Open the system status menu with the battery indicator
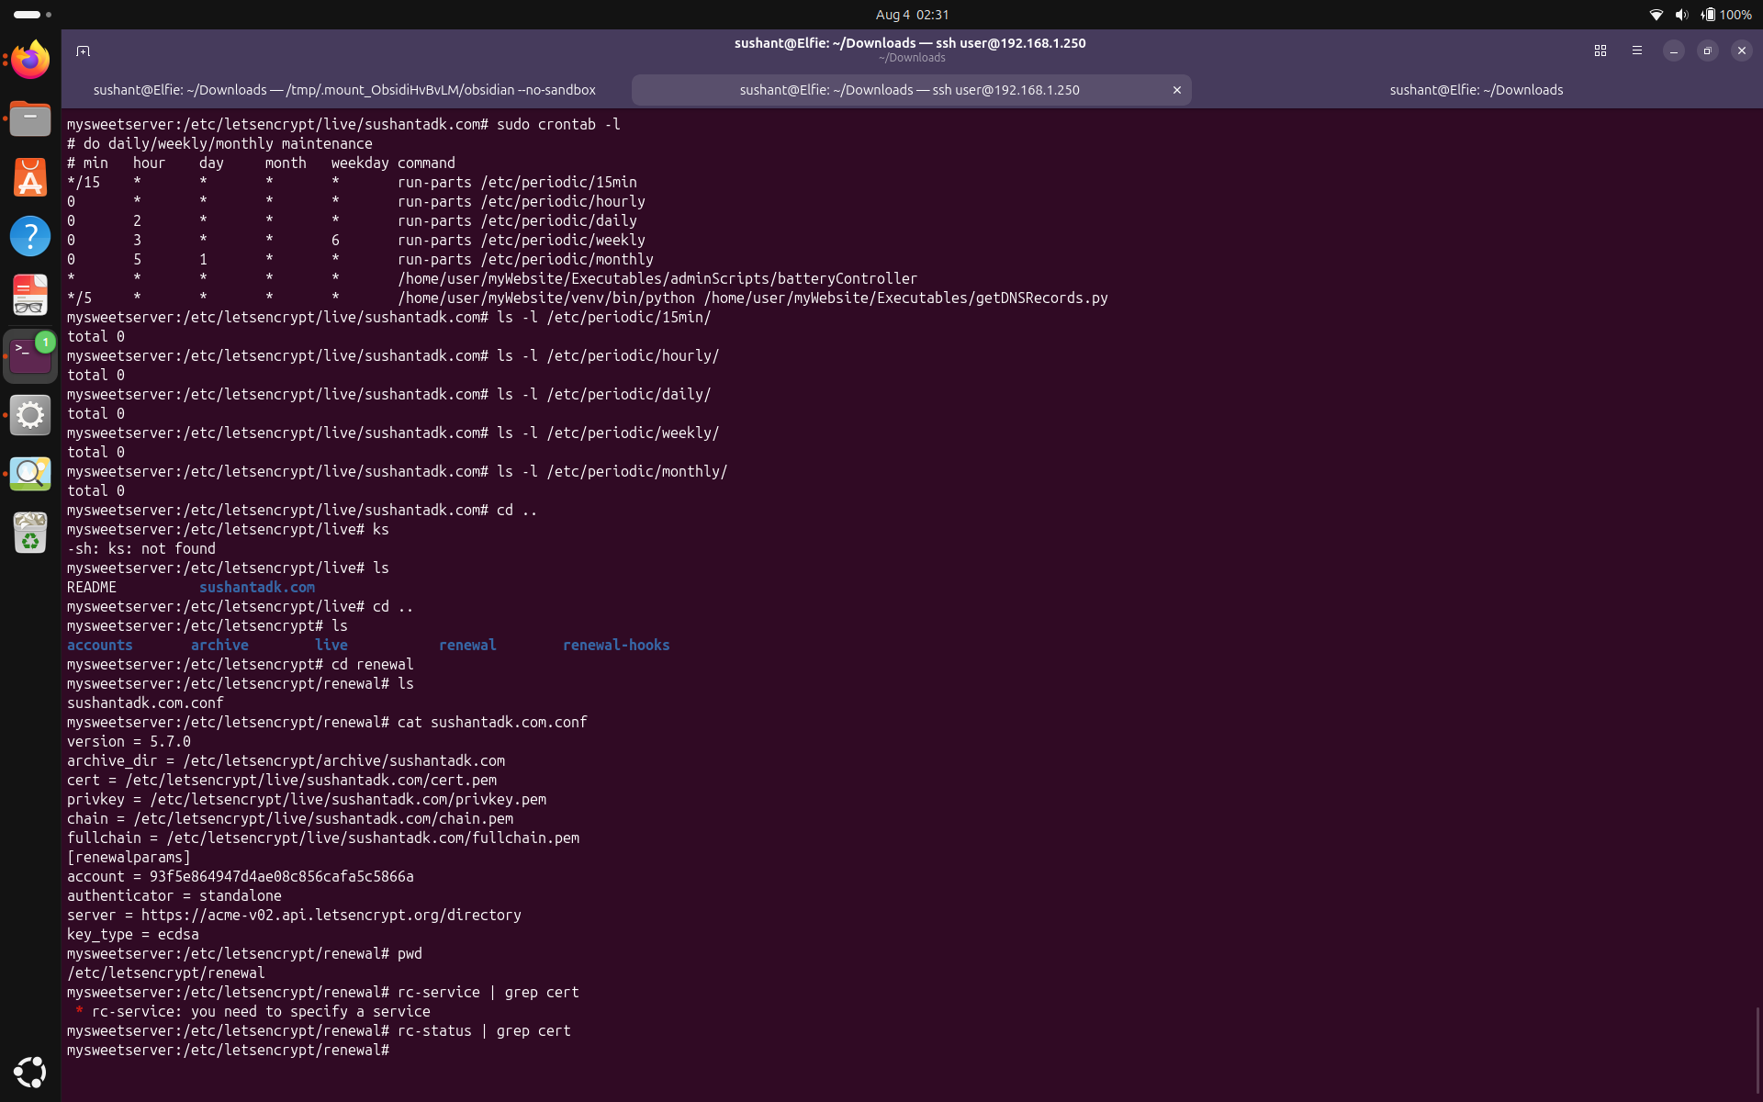1763x1102 pixels. click(1700, 15)
